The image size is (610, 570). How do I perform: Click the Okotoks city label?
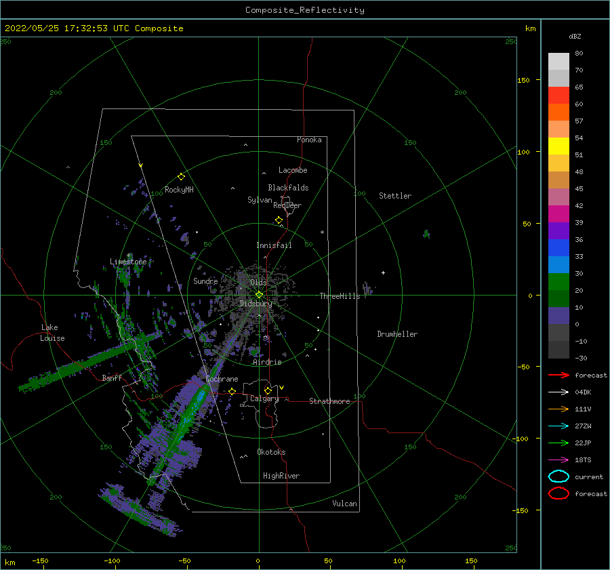271,452
